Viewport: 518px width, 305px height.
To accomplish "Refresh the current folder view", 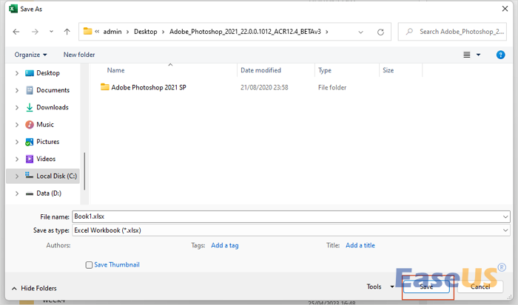I will point(380,32).
